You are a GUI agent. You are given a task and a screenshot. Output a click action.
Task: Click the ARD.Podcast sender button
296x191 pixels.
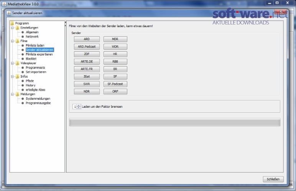pyautogui.click(x=87, y=47)
